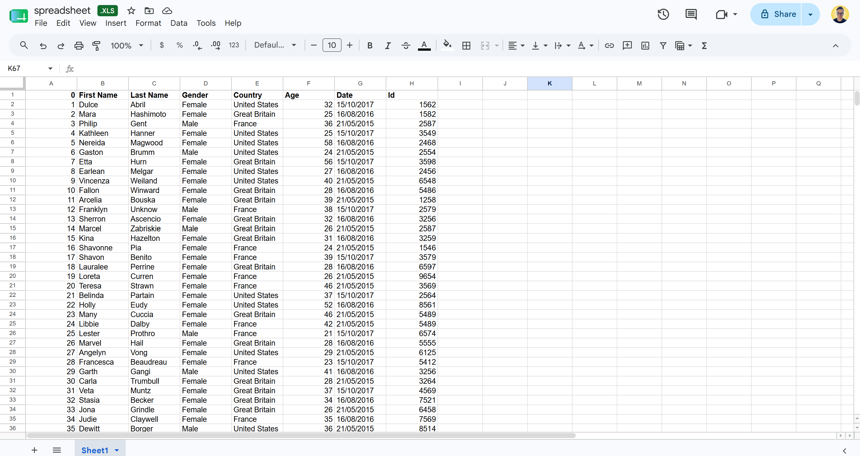Format as currency with dollar icon
The width and height of the screenshot is (860, 456).
point(162,45)
